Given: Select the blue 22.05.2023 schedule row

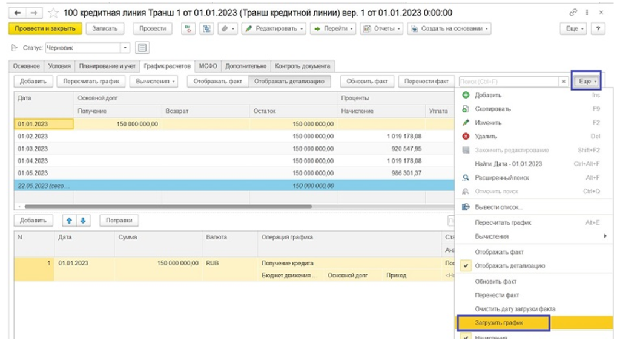Looking at the screenshot, I should (x=234, y=186).
